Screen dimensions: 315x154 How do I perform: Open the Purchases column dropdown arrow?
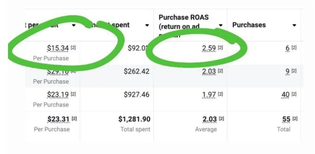point(294,25)
